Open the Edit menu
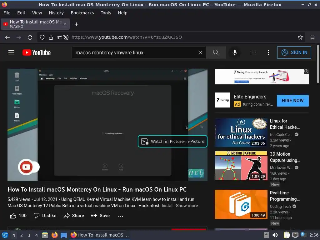This screenshot has width=320, height=240. [21, 13]
